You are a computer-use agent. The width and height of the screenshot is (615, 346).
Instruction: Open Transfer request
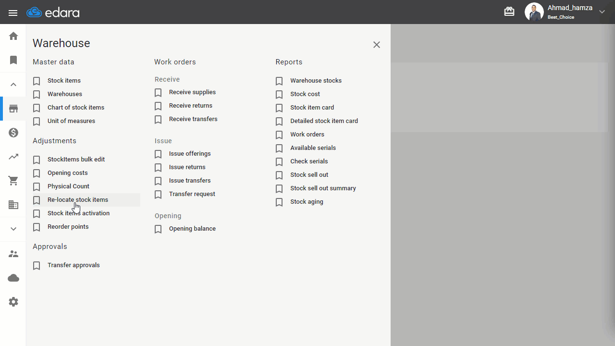tap(192, 194)
